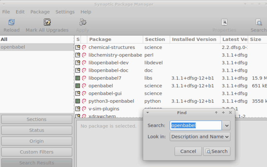Click the Find dialog's window menu arrow
This screenshot has width=267, height=167.
(148, 113)
